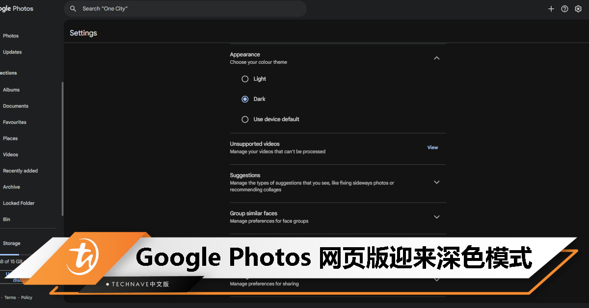The image size is (589, 308).
Task: Click the sidebar vertical scrollbar
Action: [62, 149]
